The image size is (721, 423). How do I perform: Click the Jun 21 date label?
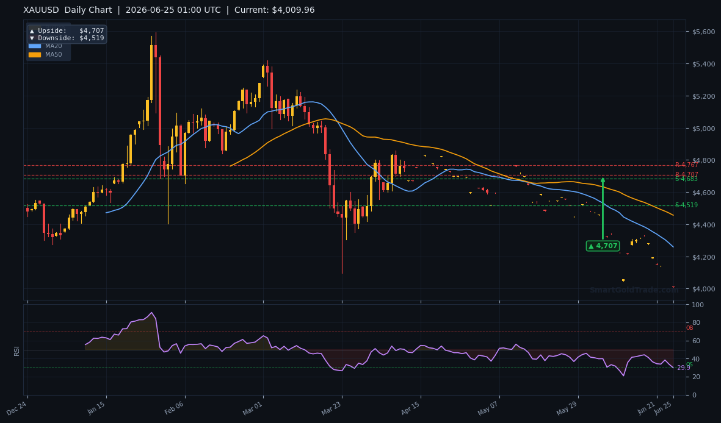click(646, 408)
